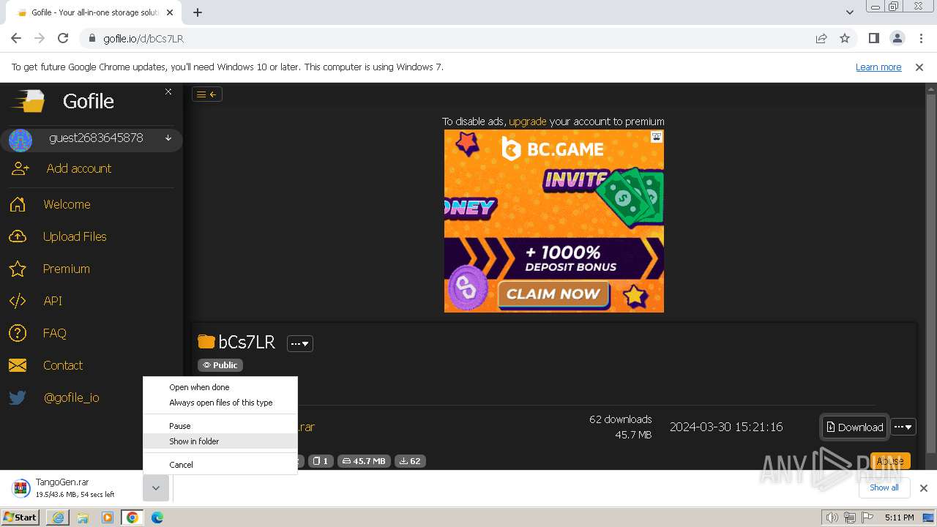The height and width of the screenshot is (527, 937).
Task: Expand the guest2683645878 account dropdown
Action: [x=168, y=138]
